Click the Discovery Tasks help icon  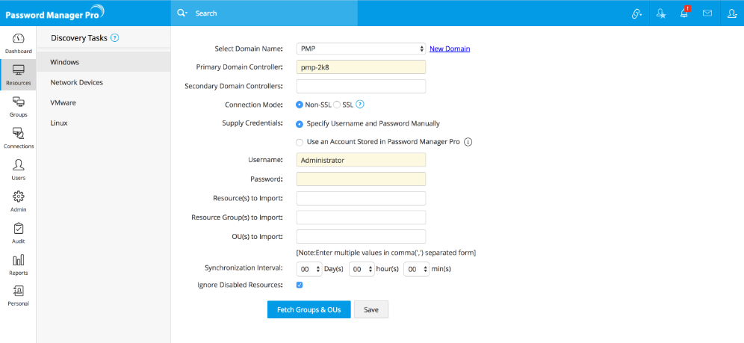(x=115, y=38)
